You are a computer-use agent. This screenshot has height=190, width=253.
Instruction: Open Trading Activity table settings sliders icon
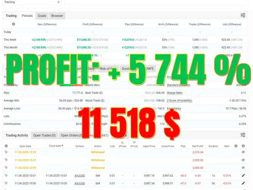(243, 135)
